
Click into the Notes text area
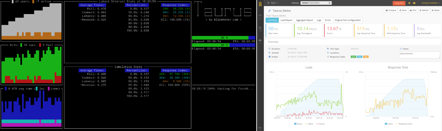coord(420,55)
